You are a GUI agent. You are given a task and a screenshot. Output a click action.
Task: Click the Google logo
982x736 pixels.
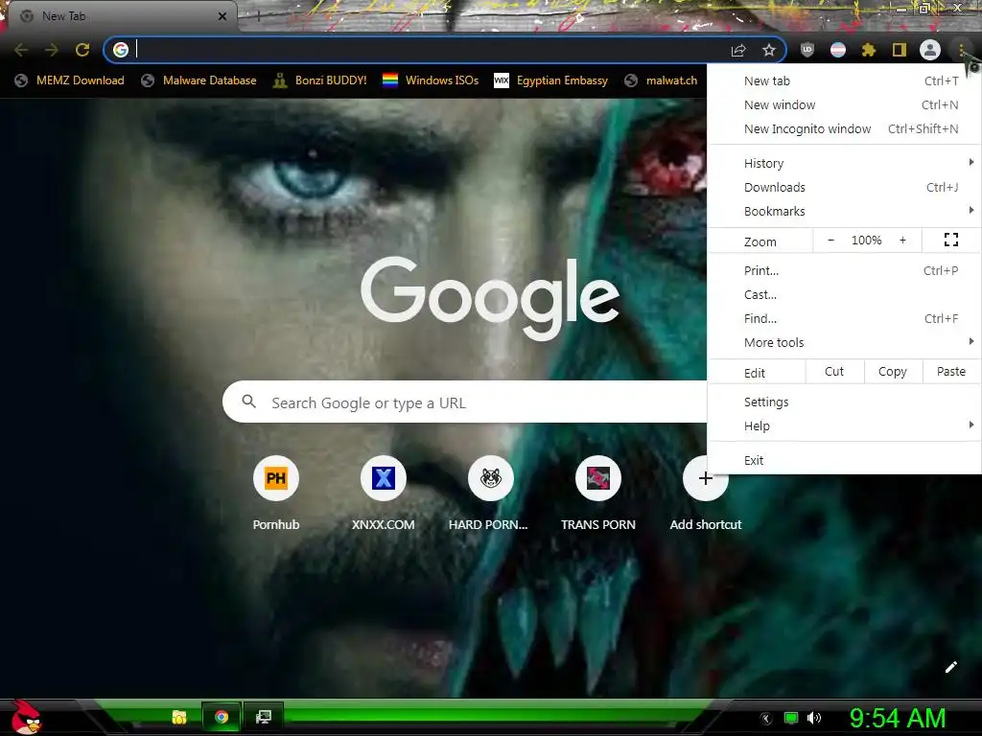tap(490, 299)
